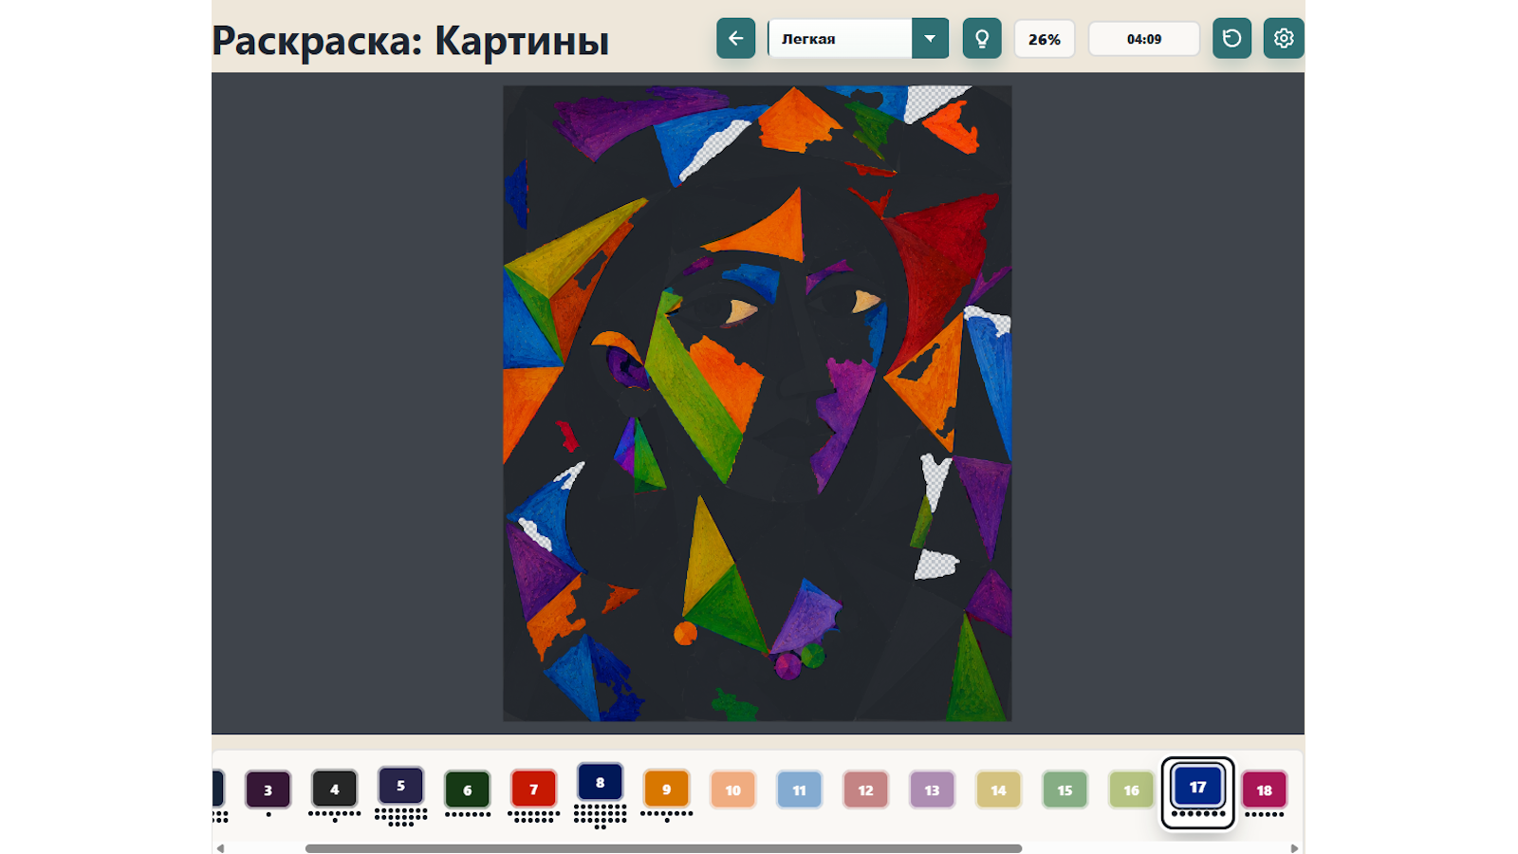Open the difficulty dropdown arrow
The width and height of the screenshot is (1518, 854).
[x=930, y=38]
